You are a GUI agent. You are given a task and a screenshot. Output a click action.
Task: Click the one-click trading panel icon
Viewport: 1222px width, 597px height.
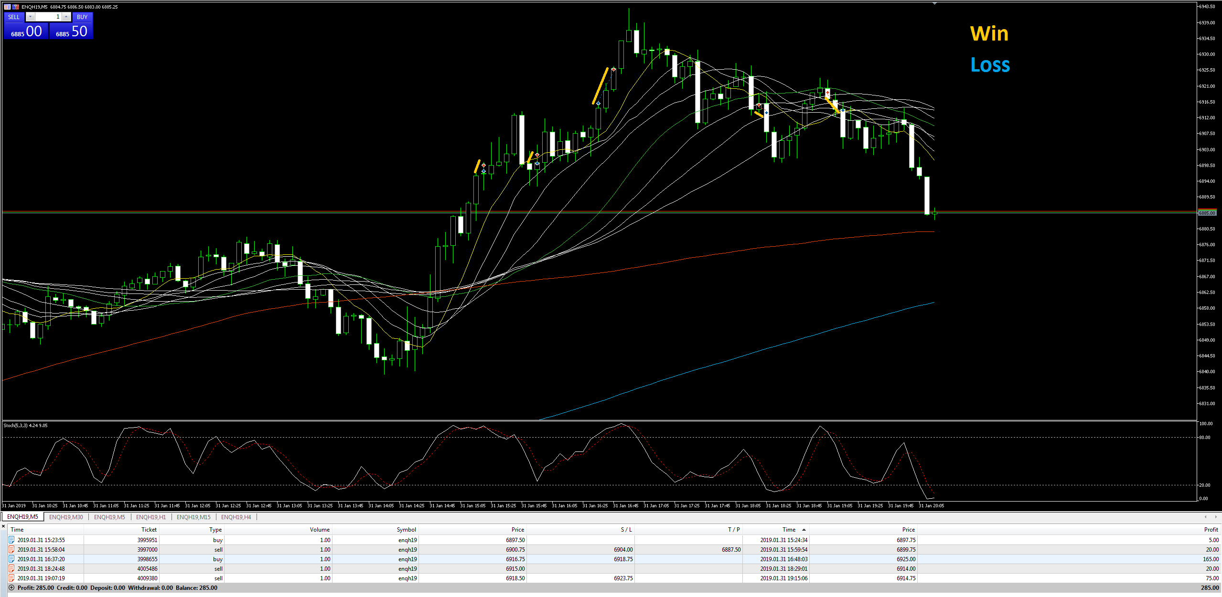[16, 7]
